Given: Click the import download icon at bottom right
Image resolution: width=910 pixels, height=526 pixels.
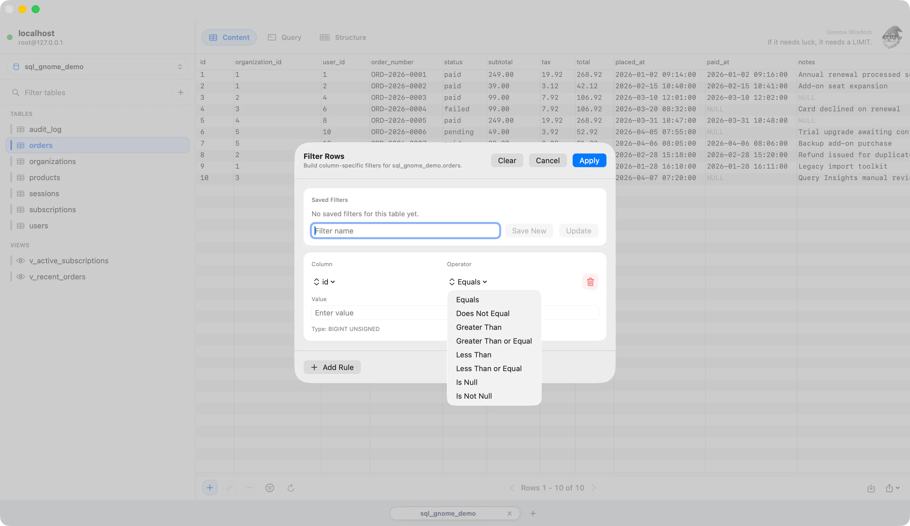Looking at the screenshot, I should point(871,488).
